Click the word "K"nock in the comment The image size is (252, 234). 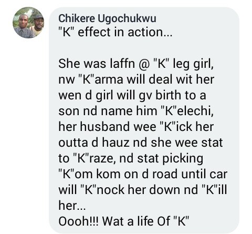(x=103, y=190)
